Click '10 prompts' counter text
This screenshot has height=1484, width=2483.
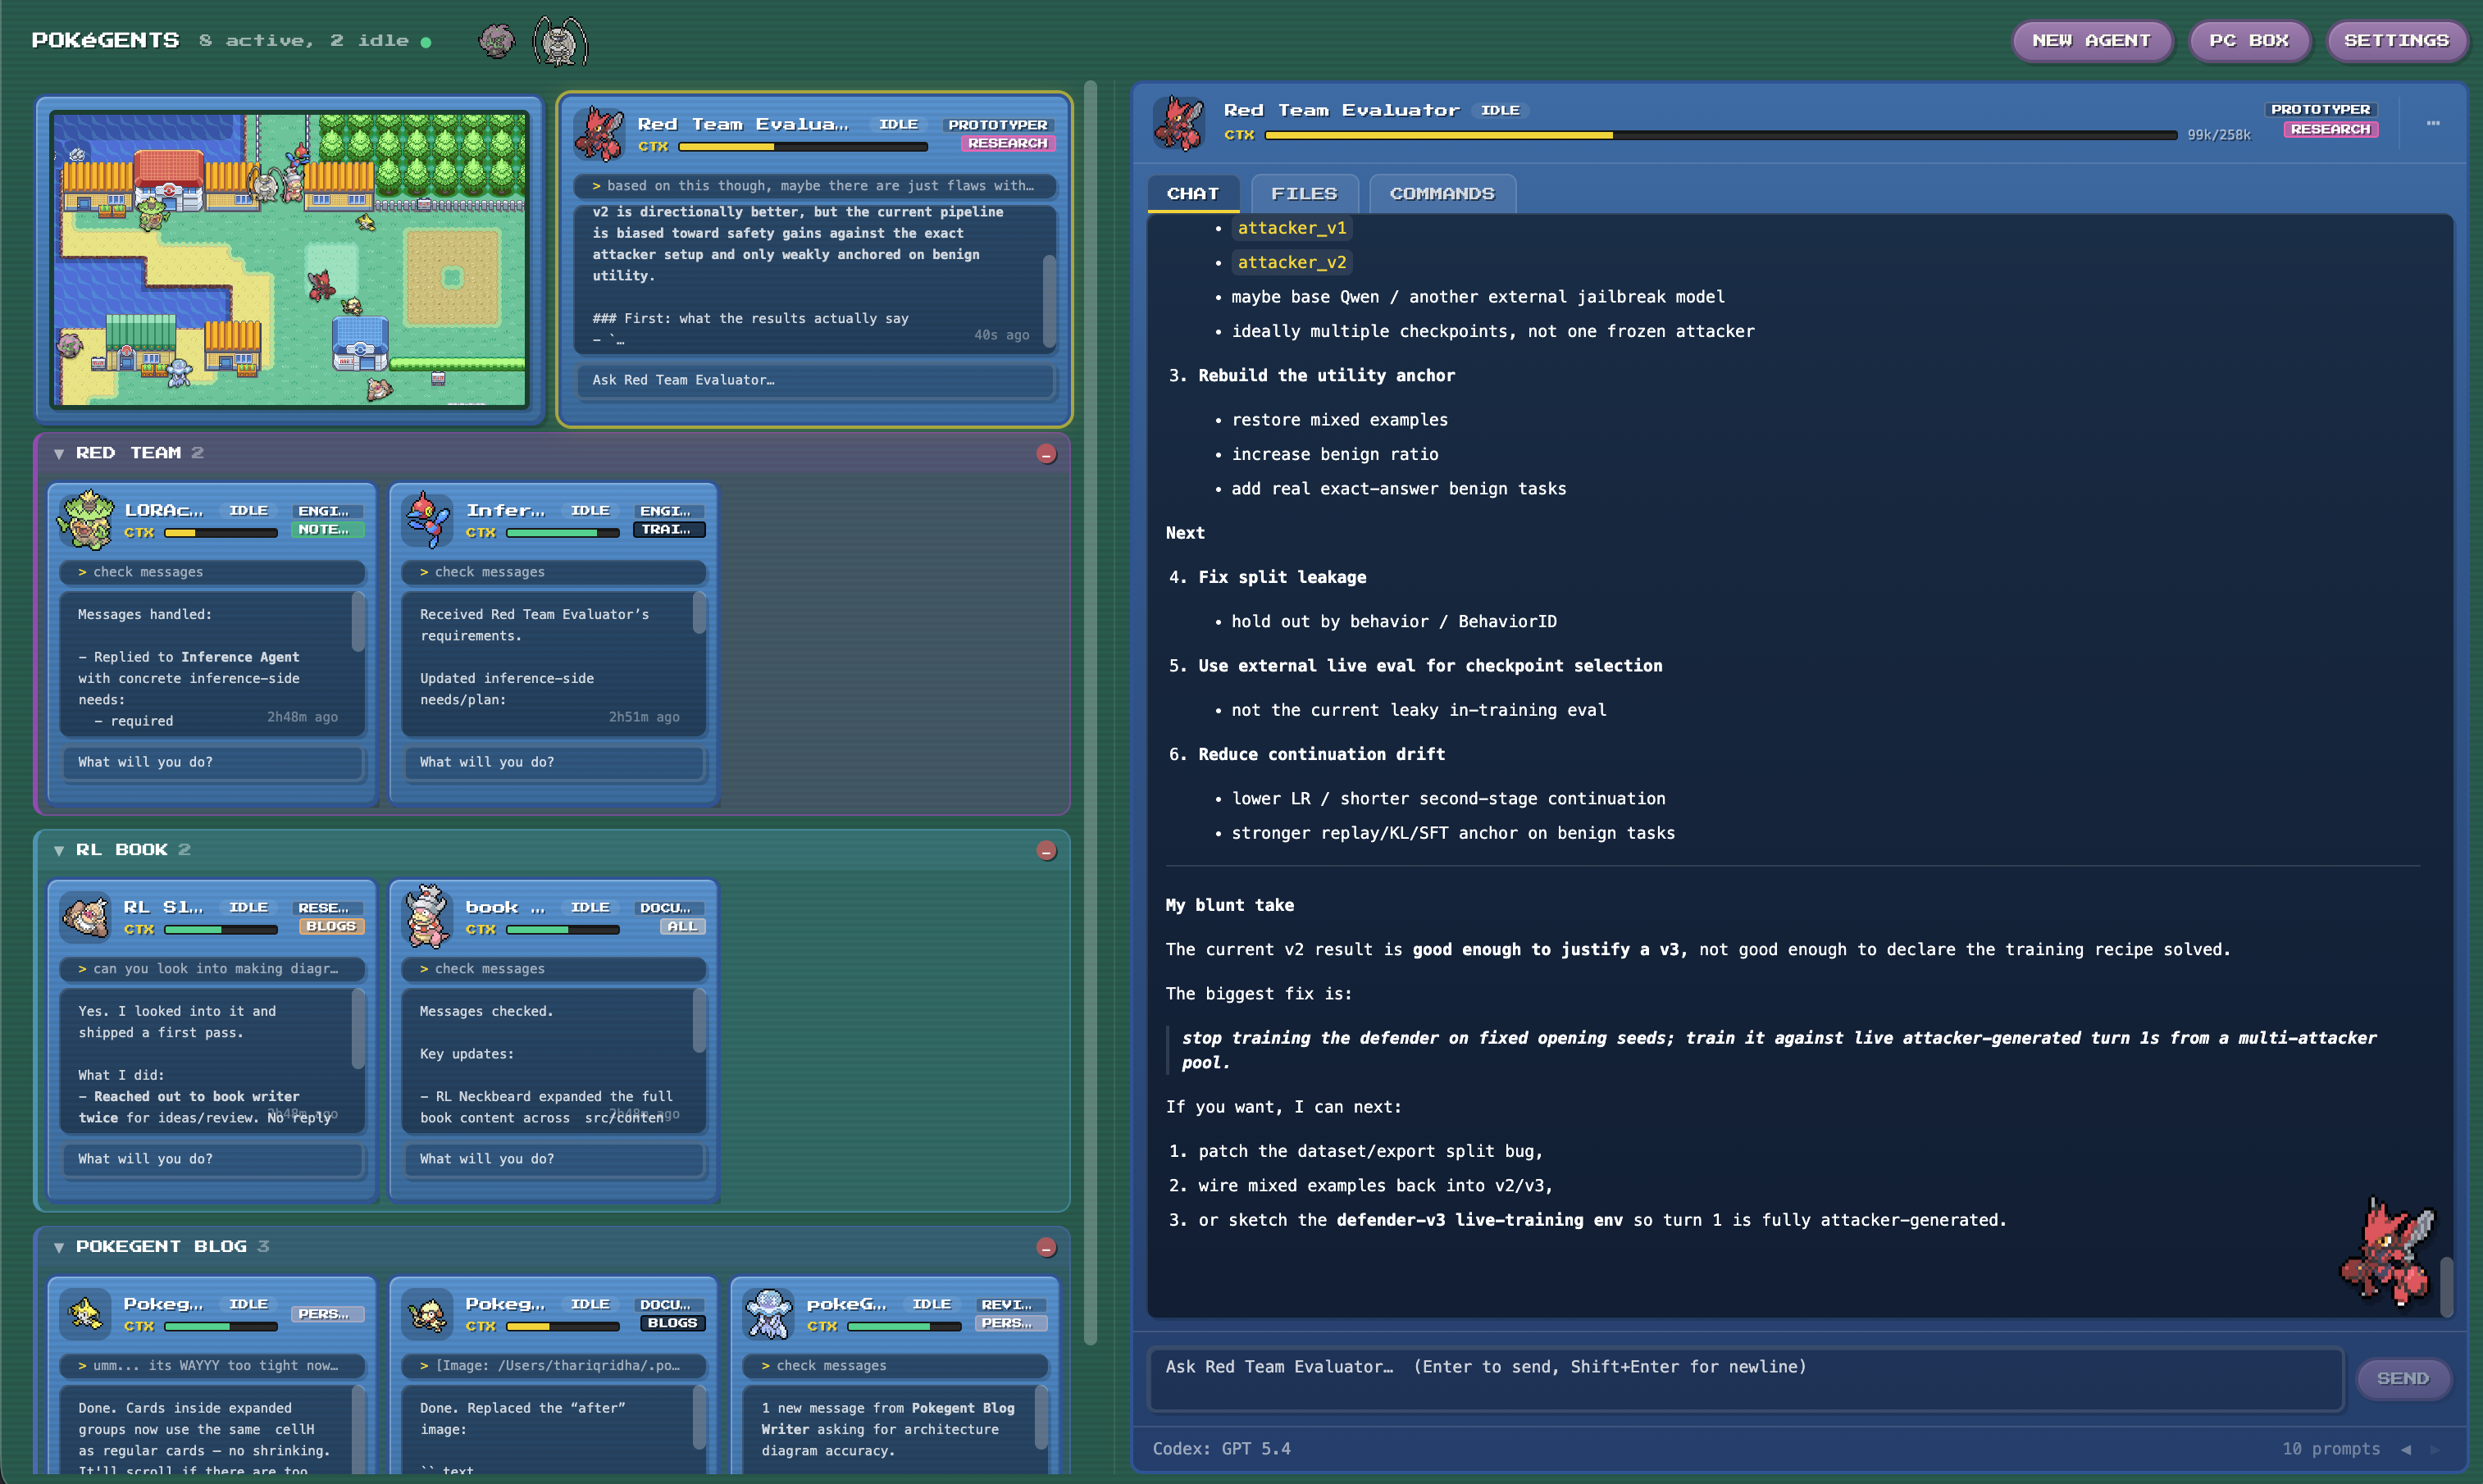2330,1449
